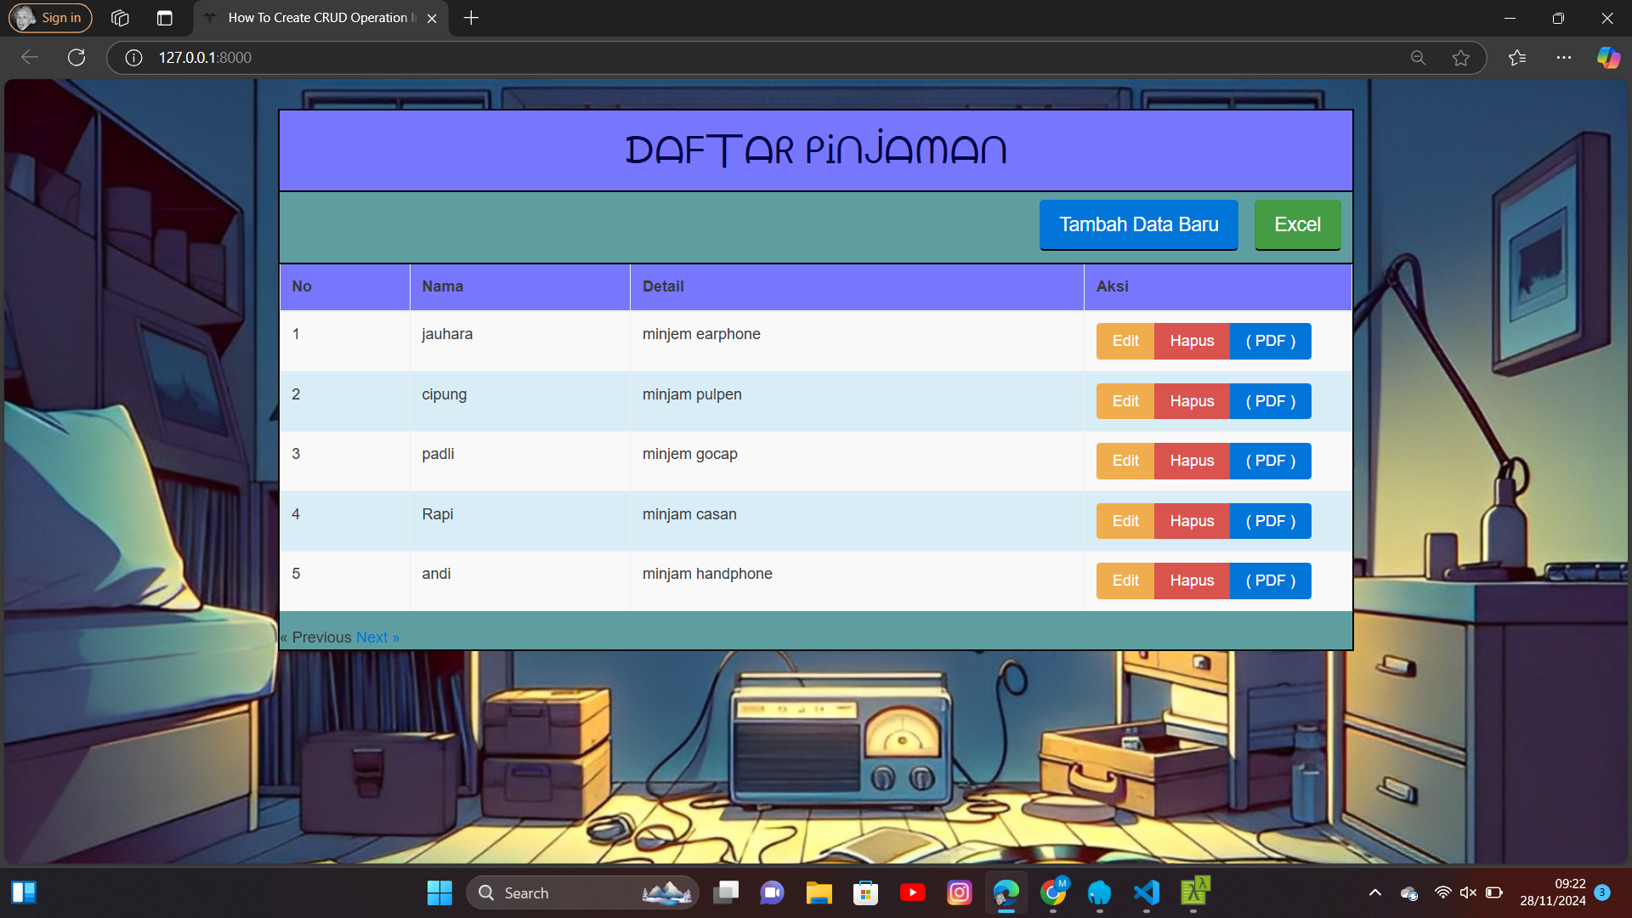View site information icon beside URL
The height and width of the screenshot is (918, 1632).
click(133, 57)
